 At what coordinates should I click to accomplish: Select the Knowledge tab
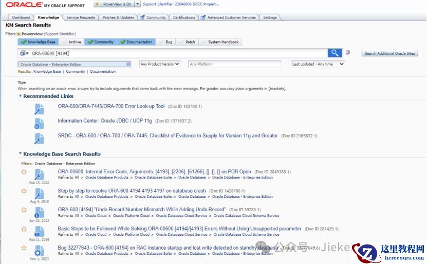pos(48,17)
